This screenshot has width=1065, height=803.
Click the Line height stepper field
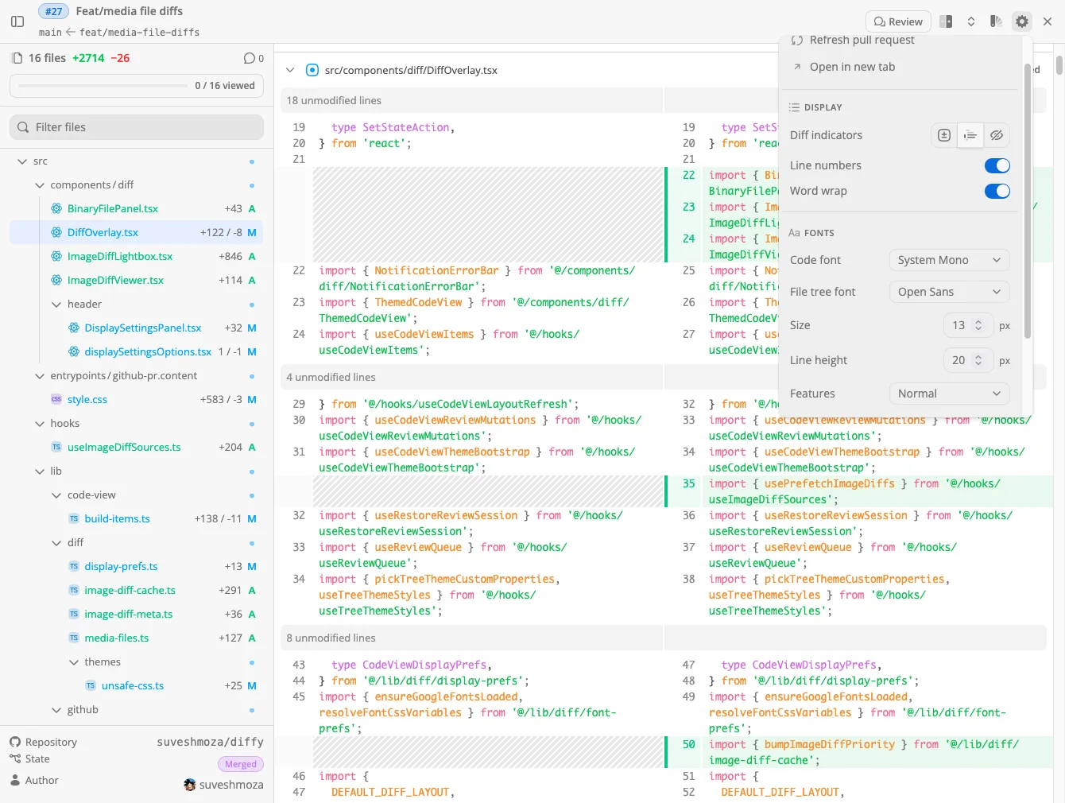968,360
